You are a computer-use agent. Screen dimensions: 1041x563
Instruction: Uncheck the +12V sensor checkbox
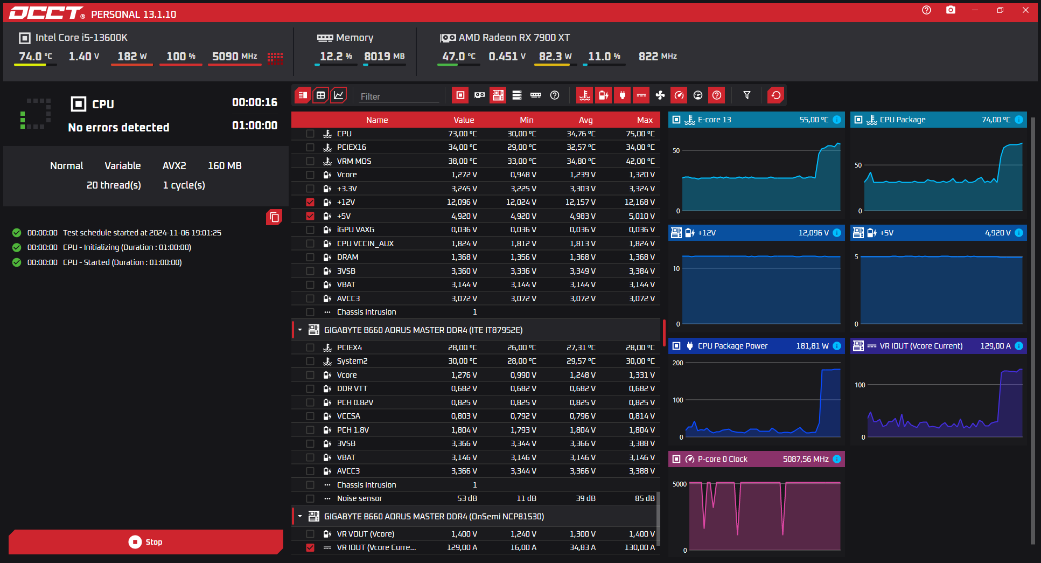[310, 202]
